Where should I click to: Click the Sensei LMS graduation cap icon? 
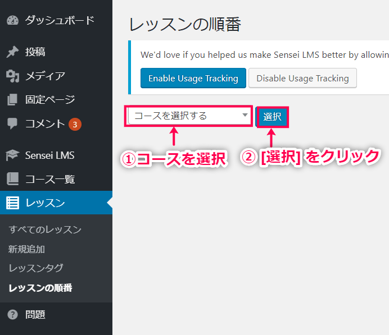coord(12,155)
